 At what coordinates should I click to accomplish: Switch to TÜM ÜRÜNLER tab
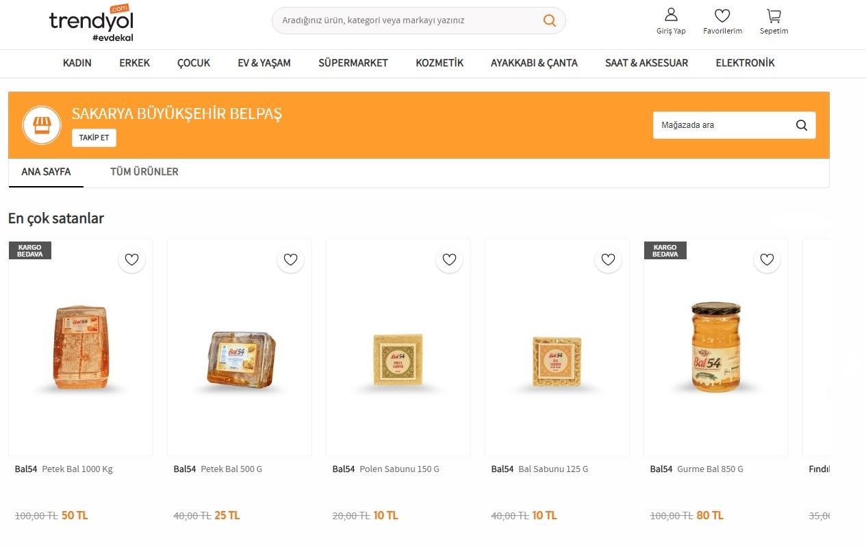click(x=144, y=172)
